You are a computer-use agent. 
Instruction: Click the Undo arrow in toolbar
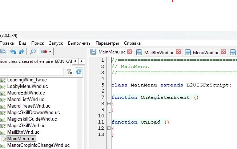point(13,52)
